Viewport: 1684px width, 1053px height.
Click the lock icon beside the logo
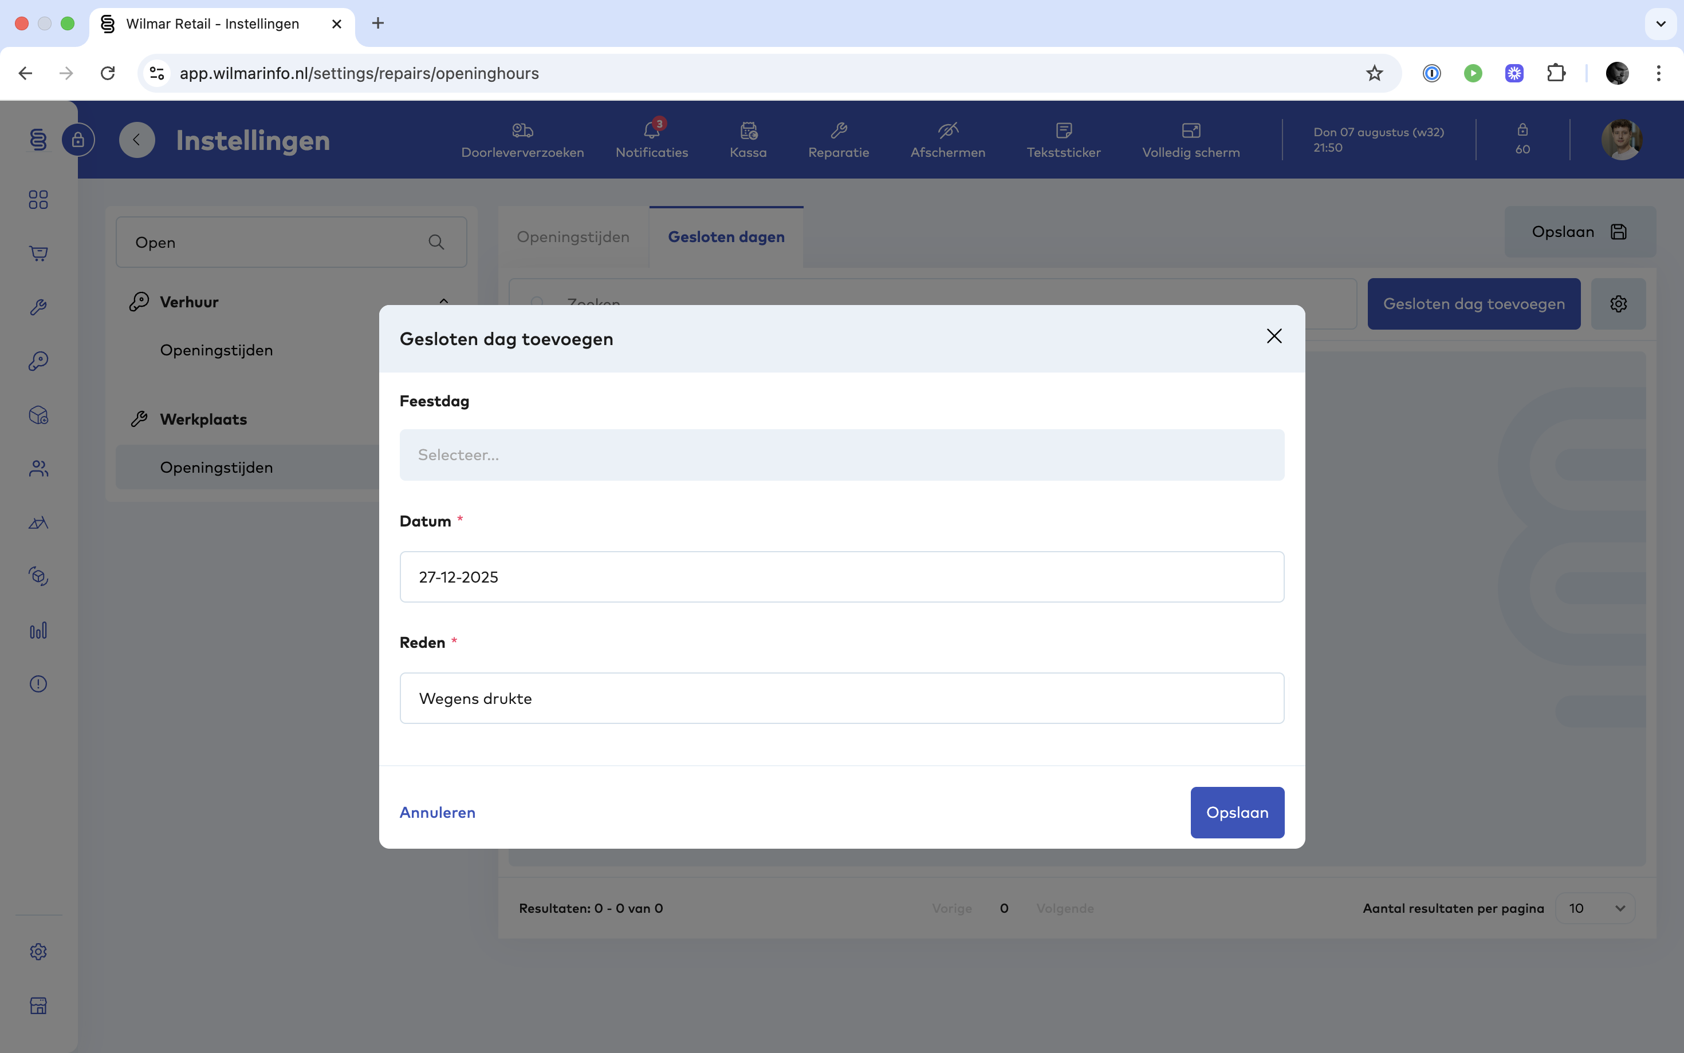78,140
